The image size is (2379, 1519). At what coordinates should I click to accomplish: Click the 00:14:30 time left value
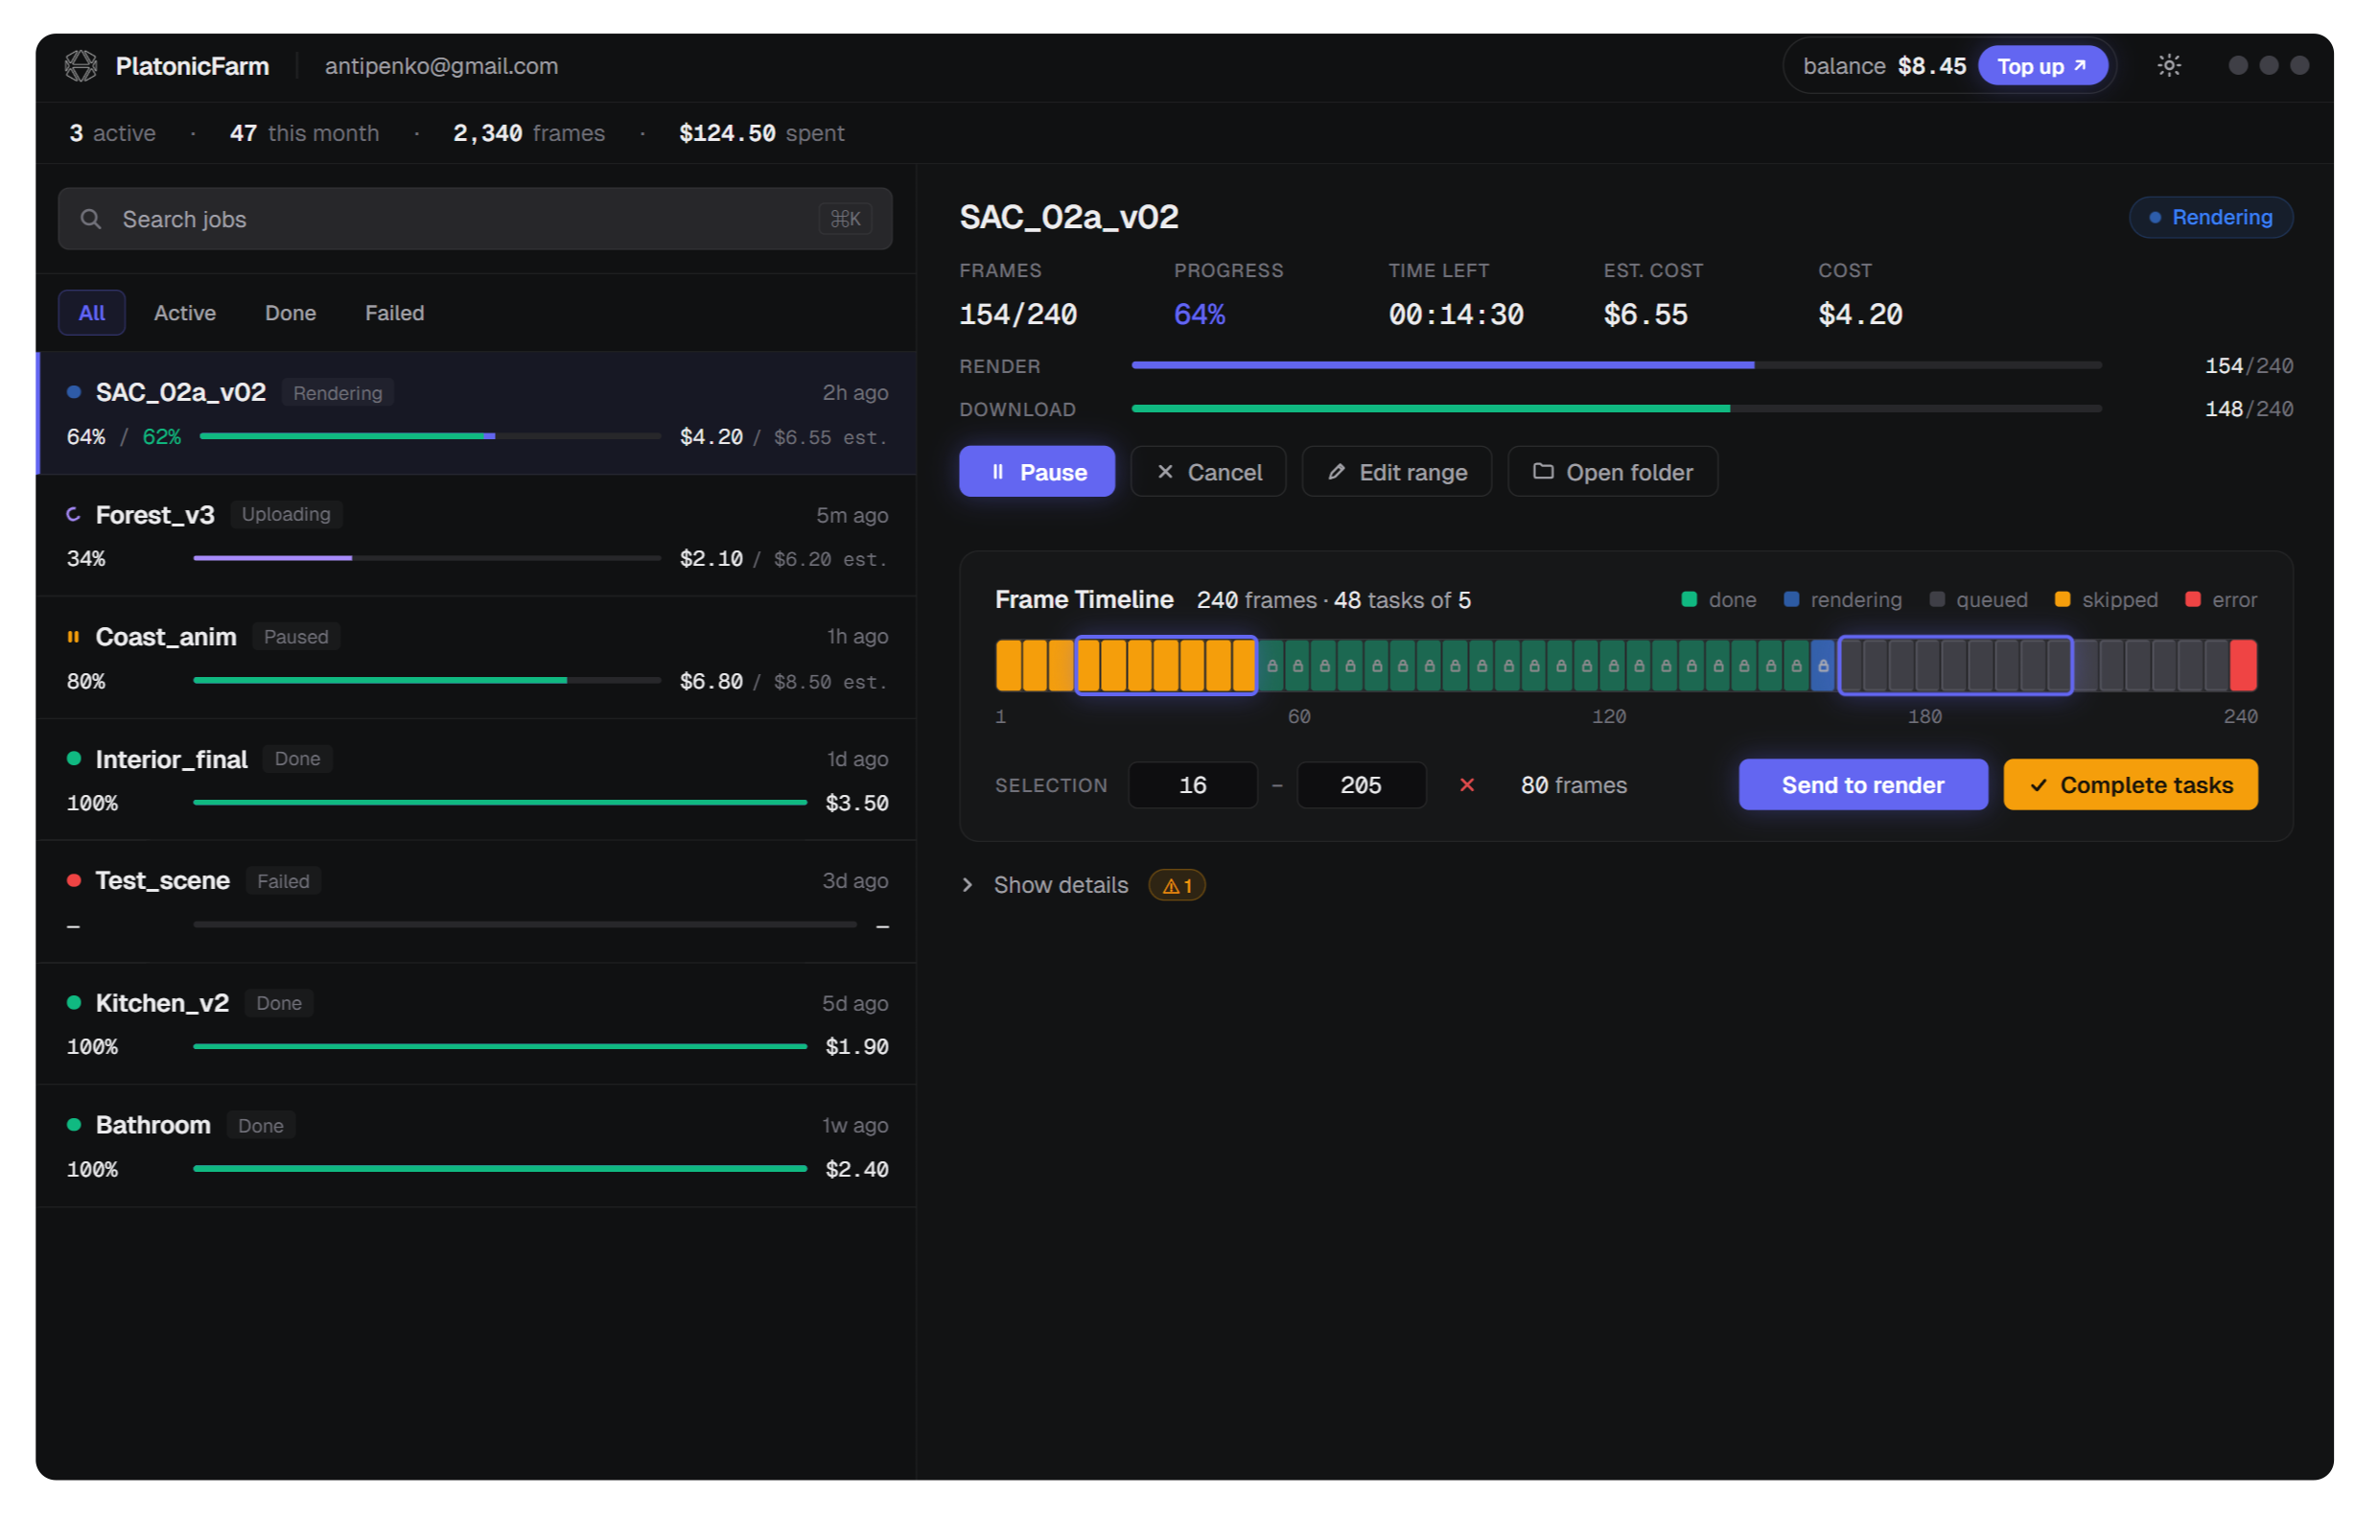pyautogui.click(x=1456, y=315)
